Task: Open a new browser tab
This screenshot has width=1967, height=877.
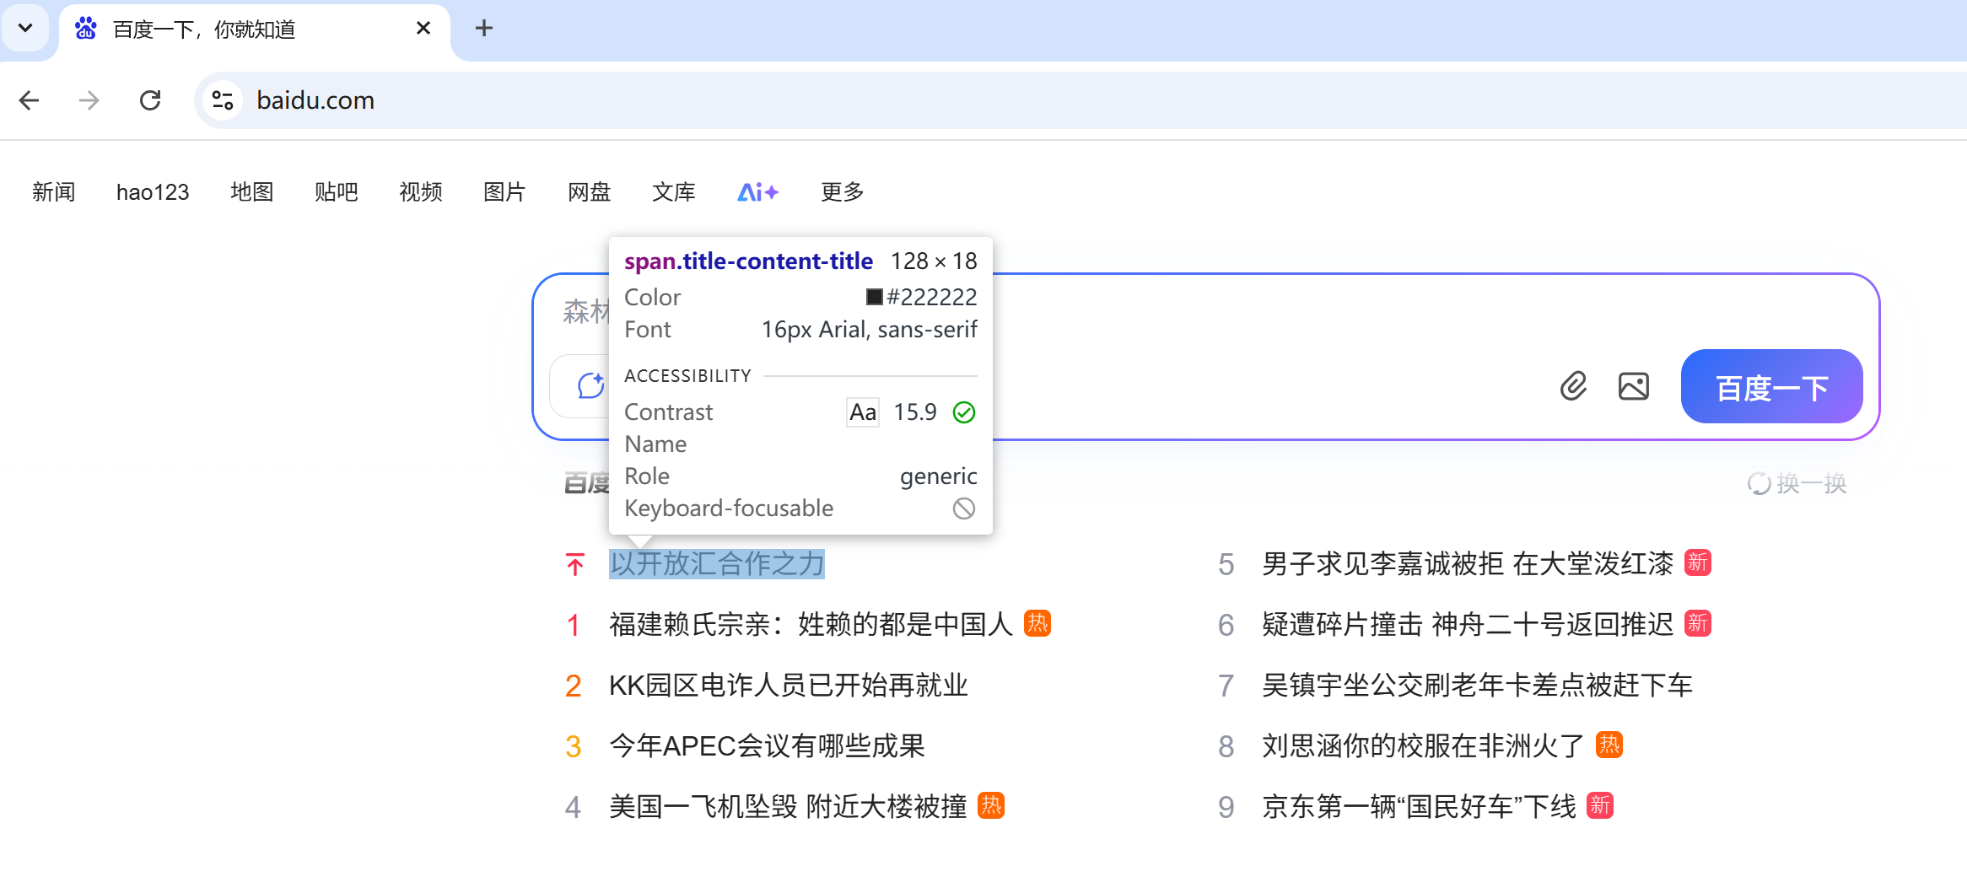Action: (483, 29)
